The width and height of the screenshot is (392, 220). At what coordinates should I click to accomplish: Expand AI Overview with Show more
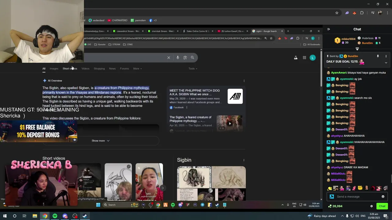coord(101,141)
